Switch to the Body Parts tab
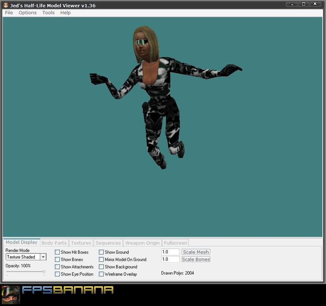Image resolution: width=326 pixels, height=306 pixels. pos(54,243)
